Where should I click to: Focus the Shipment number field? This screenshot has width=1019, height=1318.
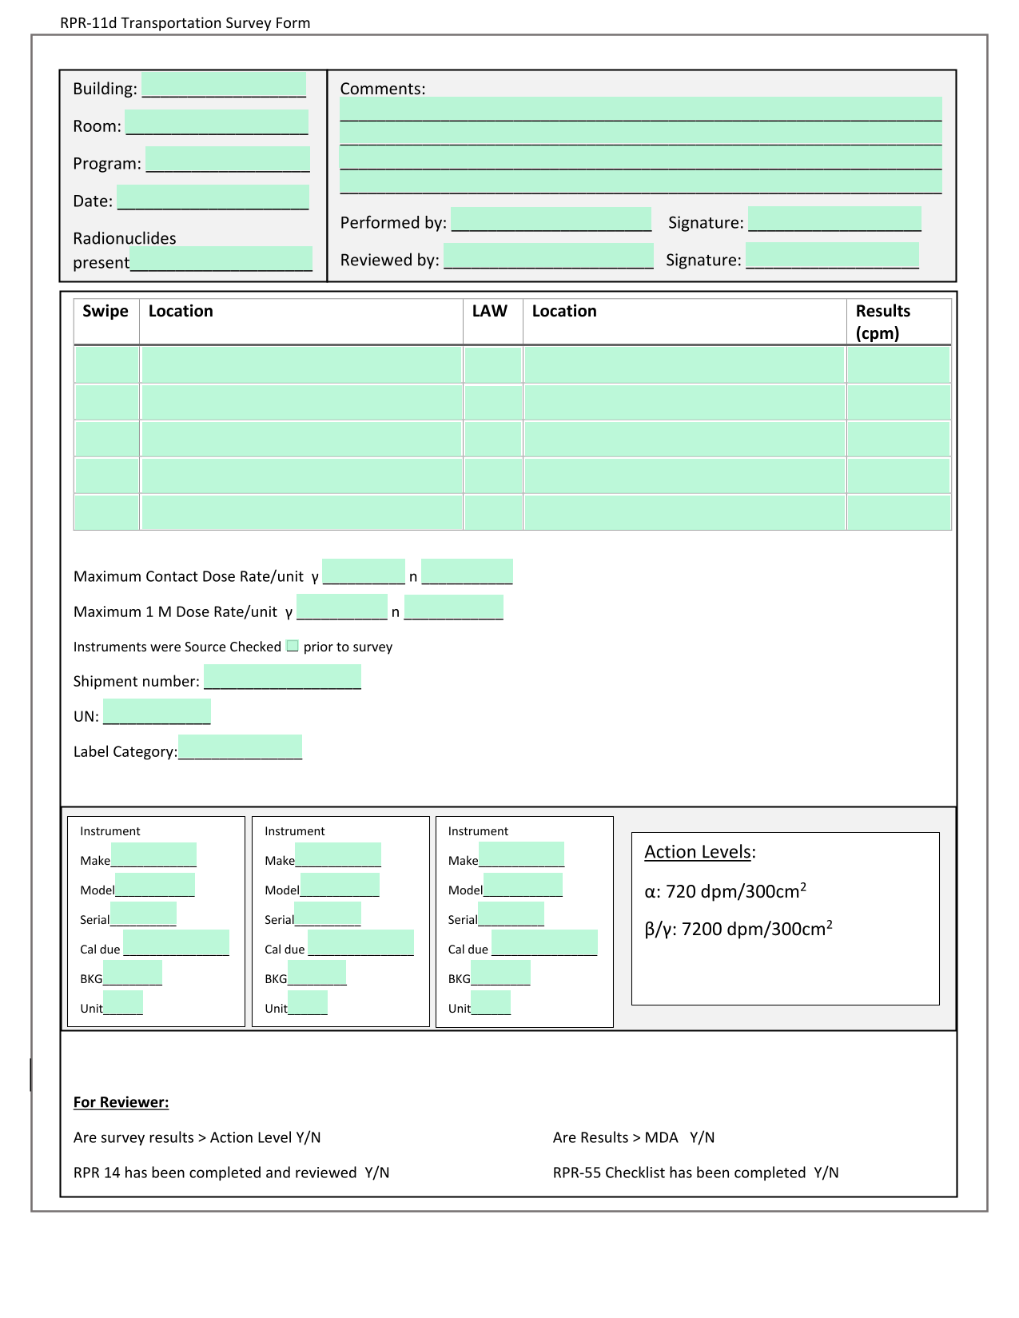tap(282, 676)
